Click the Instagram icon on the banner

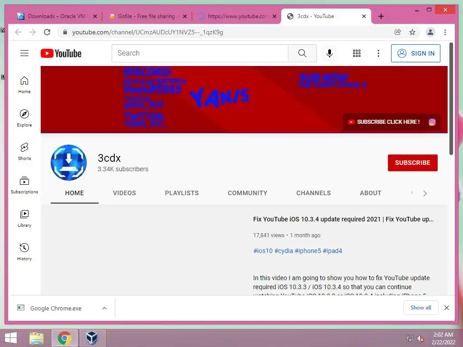[432, 122]
